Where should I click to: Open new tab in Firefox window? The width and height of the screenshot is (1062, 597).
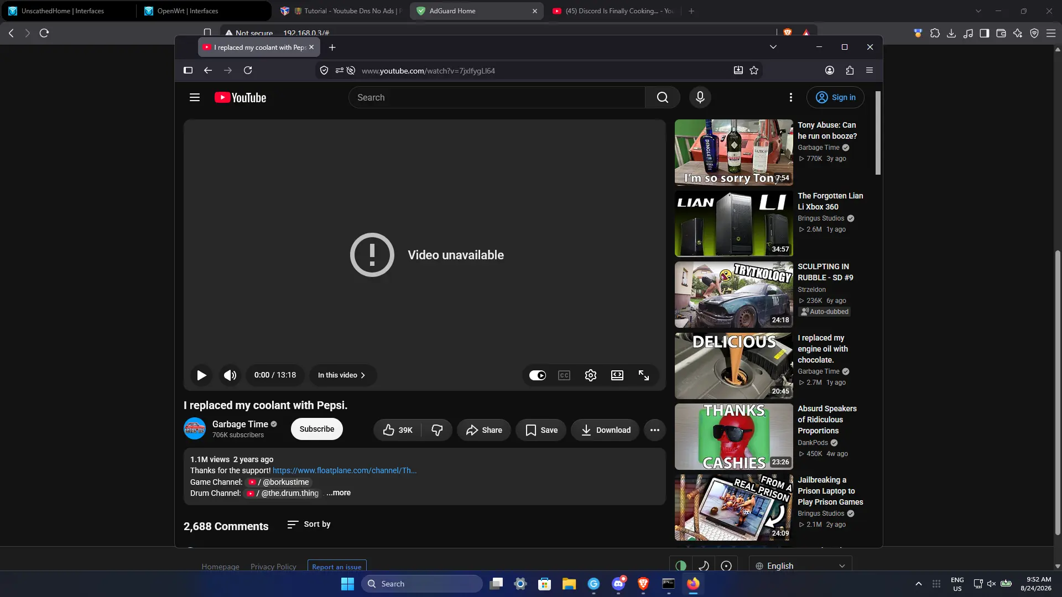[x=332, y=48]
